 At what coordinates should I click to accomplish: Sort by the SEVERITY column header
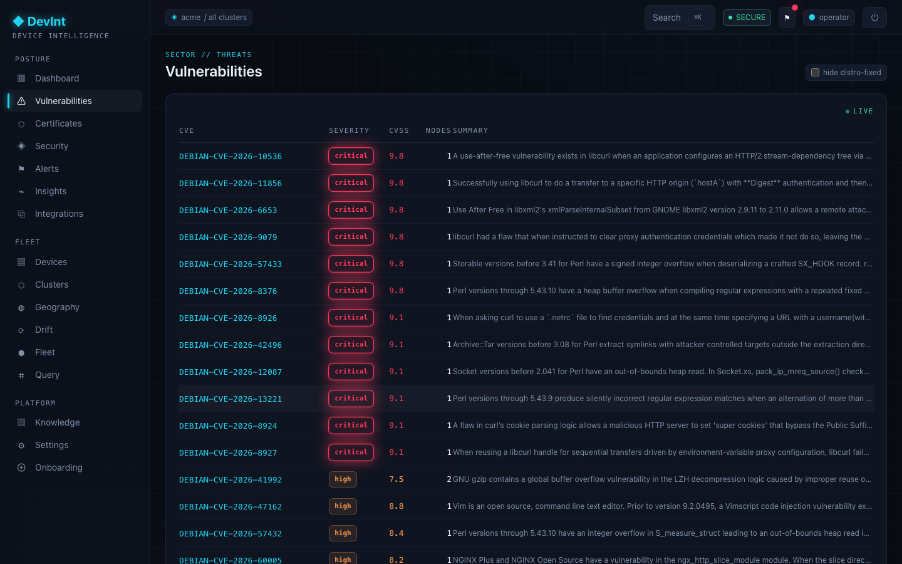tap(349, 131)
